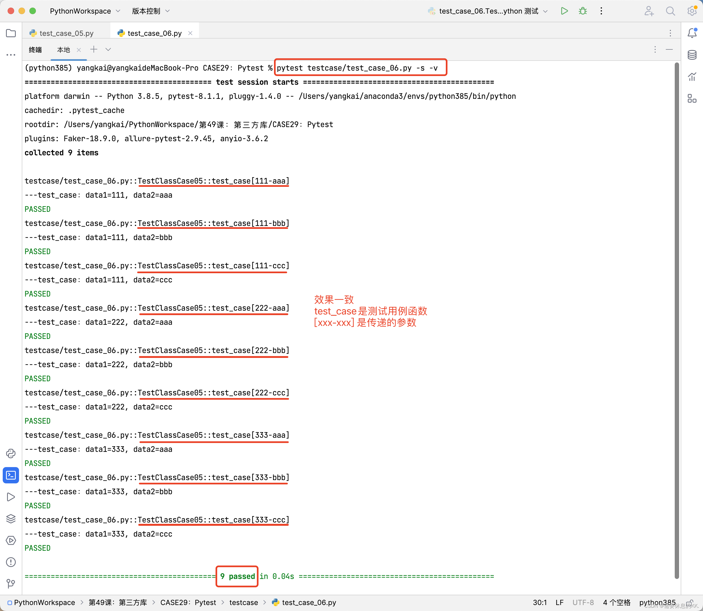The width and height of the screenshot is (703, 611).
Task: Click 'cachedir: .pytest_cache' line
Action: pyautogui.click(x=74, y=111)
